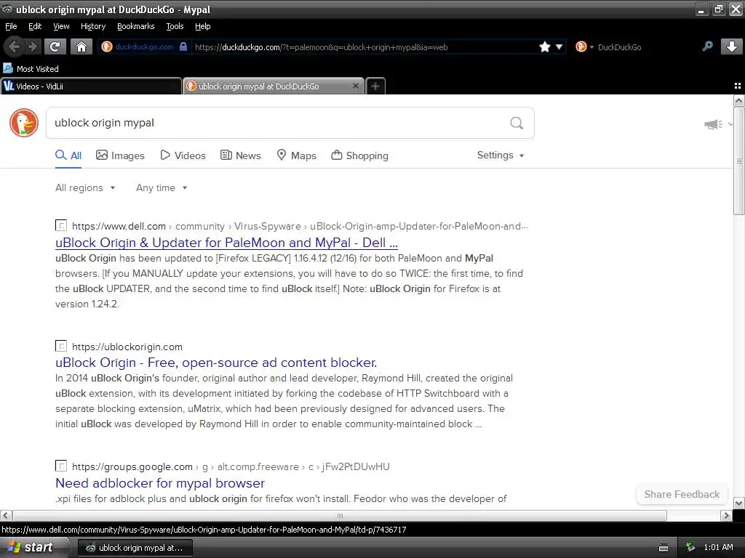Bookmark this page with the star

[x=545, y=46]
